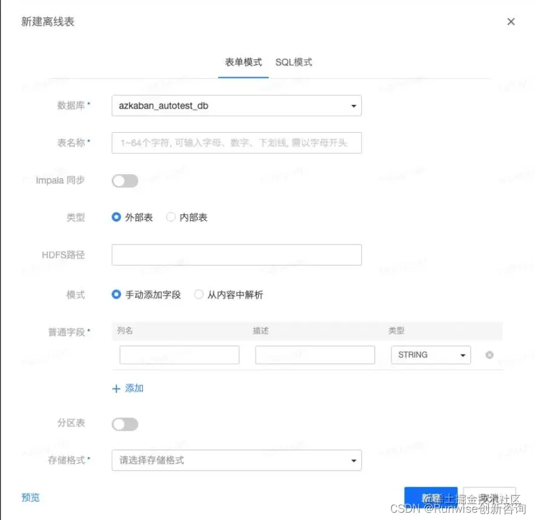This screenshot has height=520, width=535.
Task: Click the STRING type dropdown arrow
Action: coord(464,355)
